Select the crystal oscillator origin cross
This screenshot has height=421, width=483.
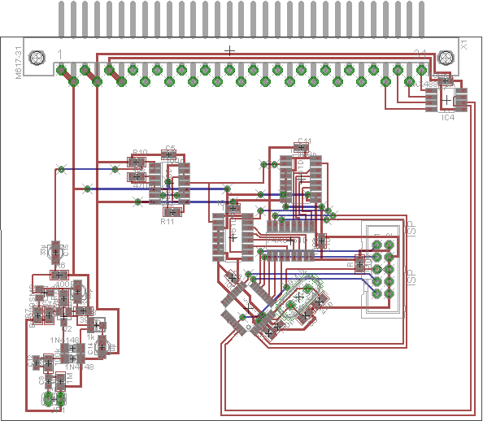click(x=298, y=297)
